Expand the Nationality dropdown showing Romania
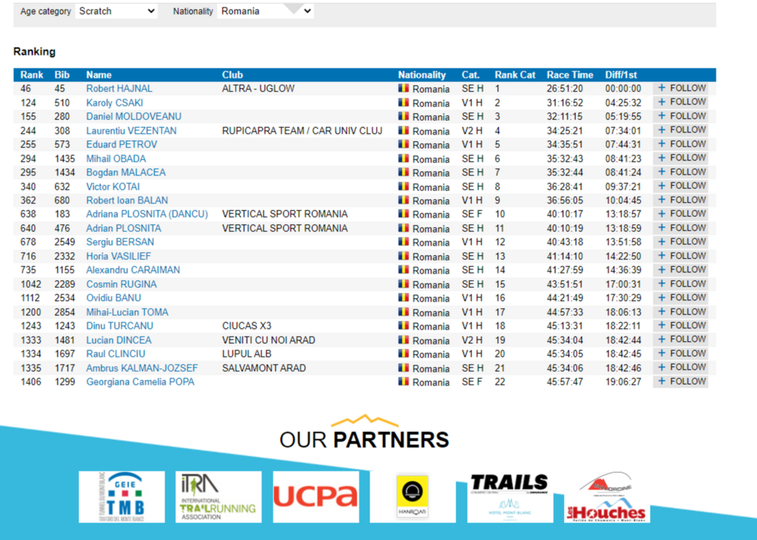This screenshot has width=757, height=540. coord(266,11)
